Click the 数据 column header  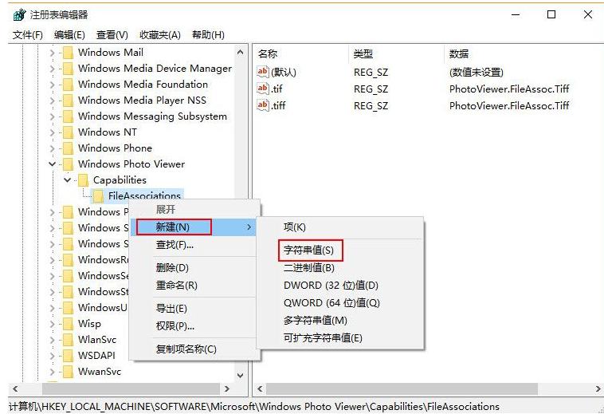(x=459, y=53)
